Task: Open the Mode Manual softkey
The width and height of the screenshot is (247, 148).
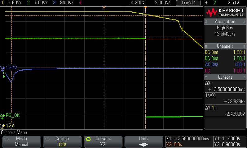Action: [x=21, y=142]
